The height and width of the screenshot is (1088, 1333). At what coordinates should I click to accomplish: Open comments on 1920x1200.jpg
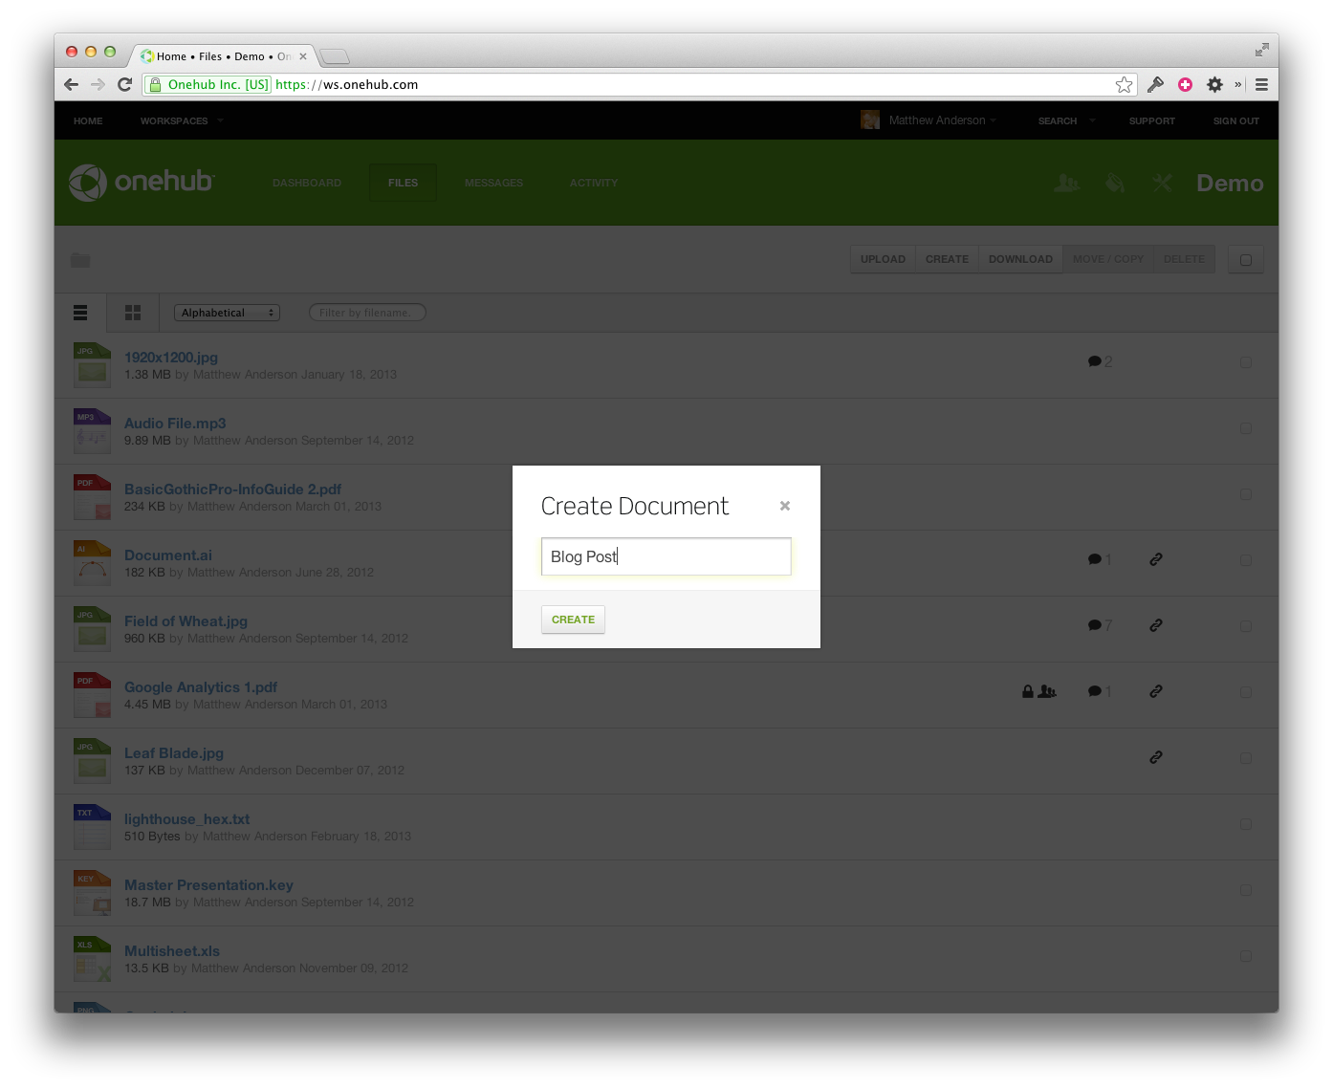coord(1099,361)
